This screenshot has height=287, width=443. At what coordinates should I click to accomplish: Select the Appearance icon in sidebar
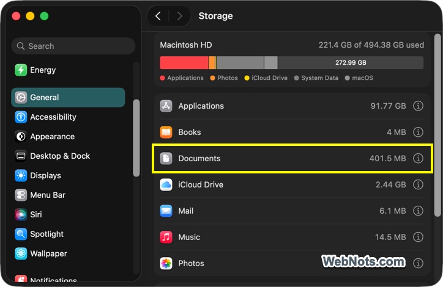(21, 136)
